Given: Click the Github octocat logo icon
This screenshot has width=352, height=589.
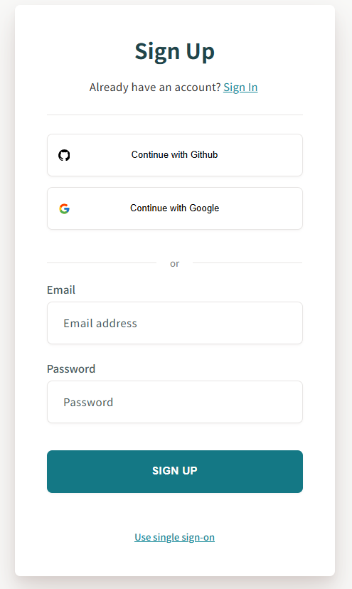Looking at the screenshot, I should tap(64, 155).
